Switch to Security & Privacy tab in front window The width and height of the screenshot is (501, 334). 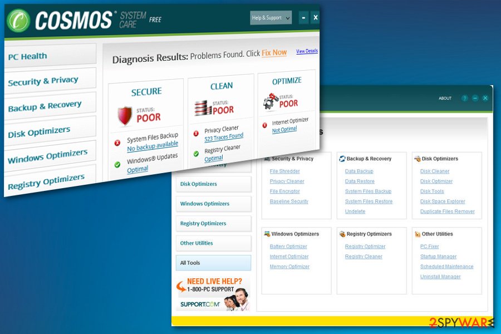[50, 81]
